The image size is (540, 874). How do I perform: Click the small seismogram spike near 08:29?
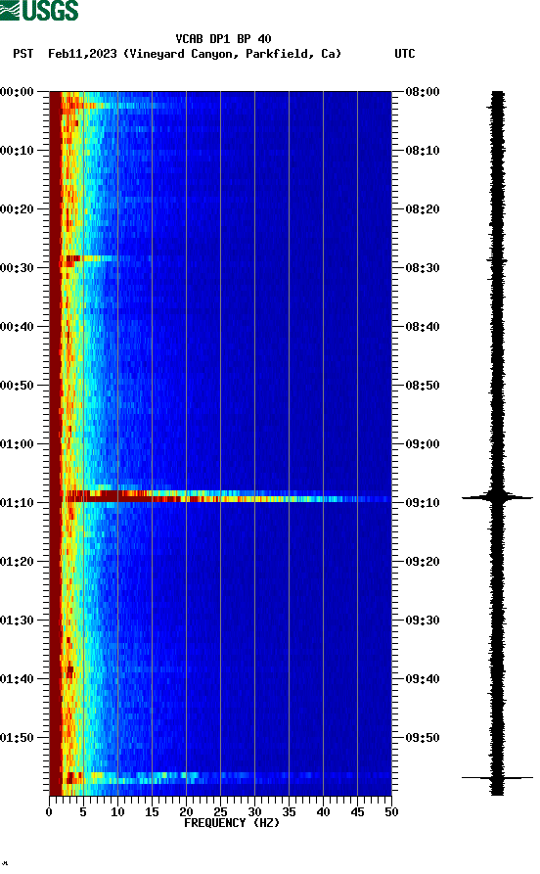point(497,260)
